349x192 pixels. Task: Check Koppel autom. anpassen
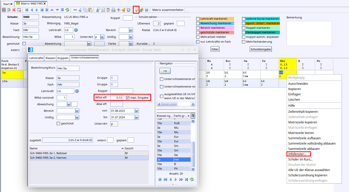[244, 37]
